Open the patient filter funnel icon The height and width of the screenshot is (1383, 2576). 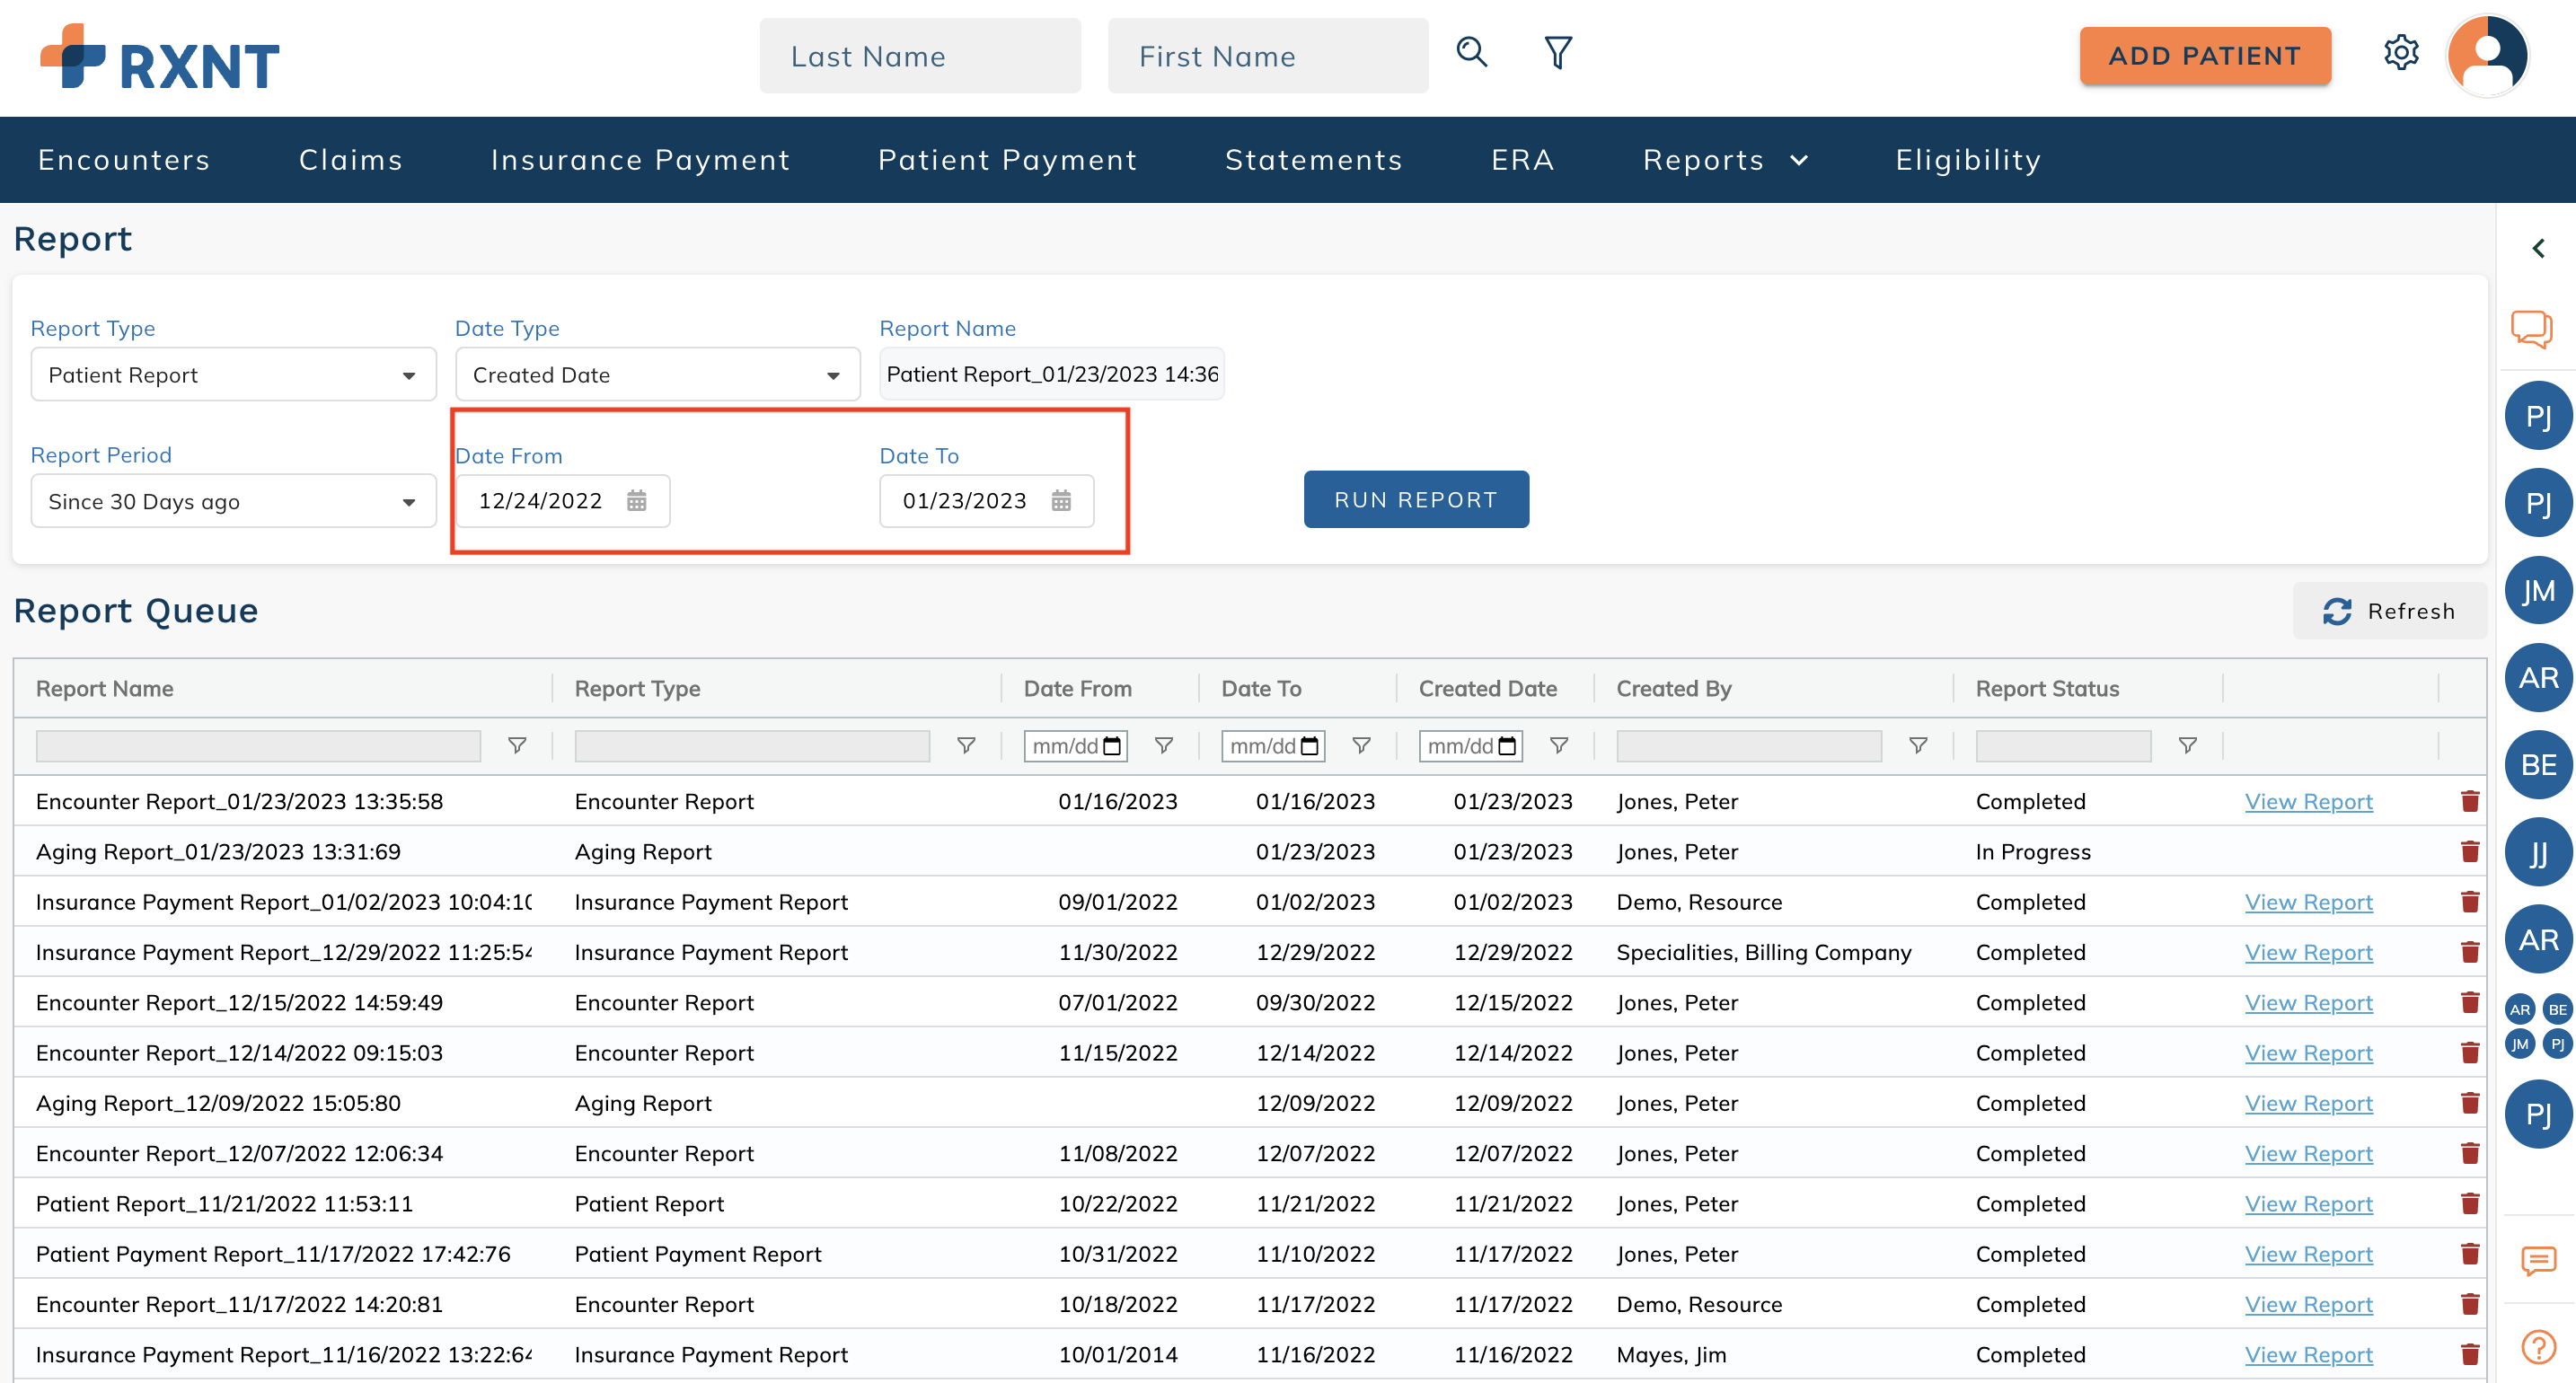1557,52
